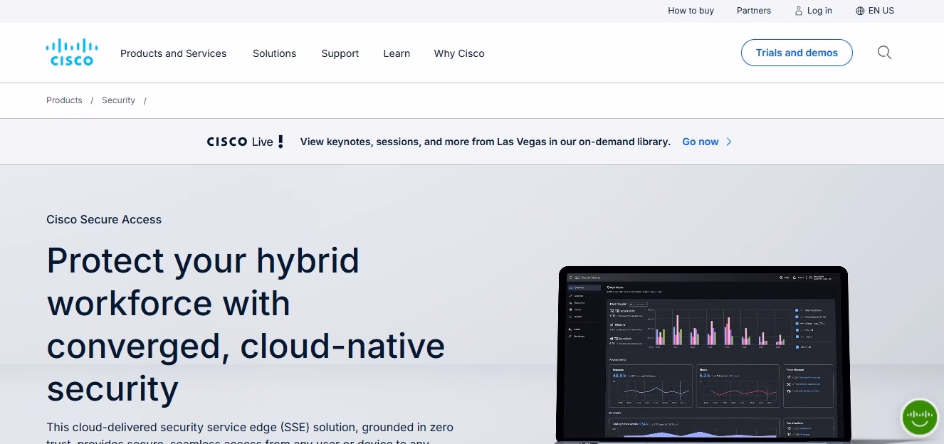Click the cloud-delivered security paragraph

(250, 434)
